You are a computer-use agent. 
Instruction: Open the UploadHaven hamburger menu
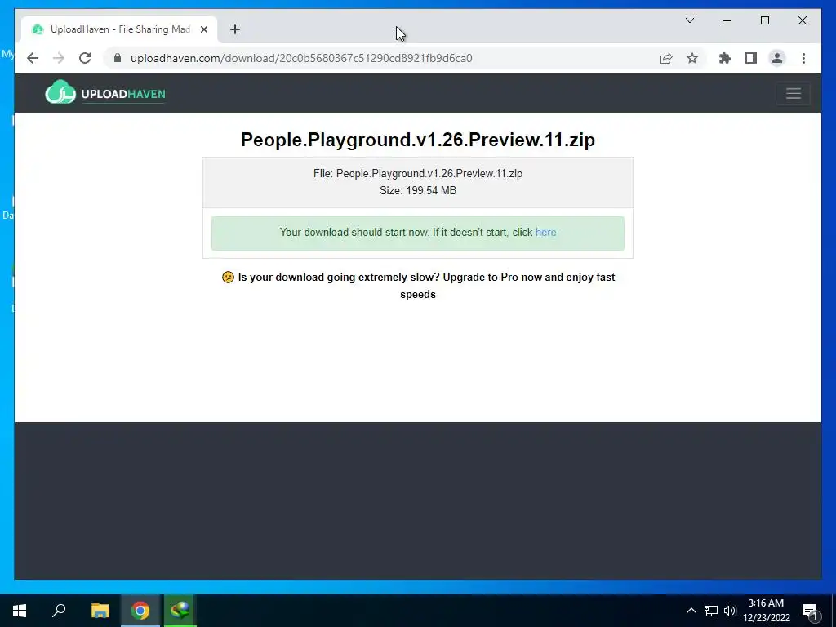pyautogui.click(x=794, y=93)
